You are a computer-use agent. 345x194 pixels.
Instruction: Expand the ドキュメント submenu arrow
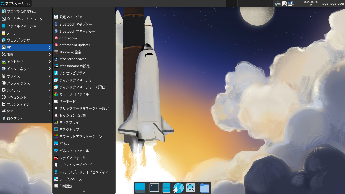pyautogui.click(x=50, y=97)
